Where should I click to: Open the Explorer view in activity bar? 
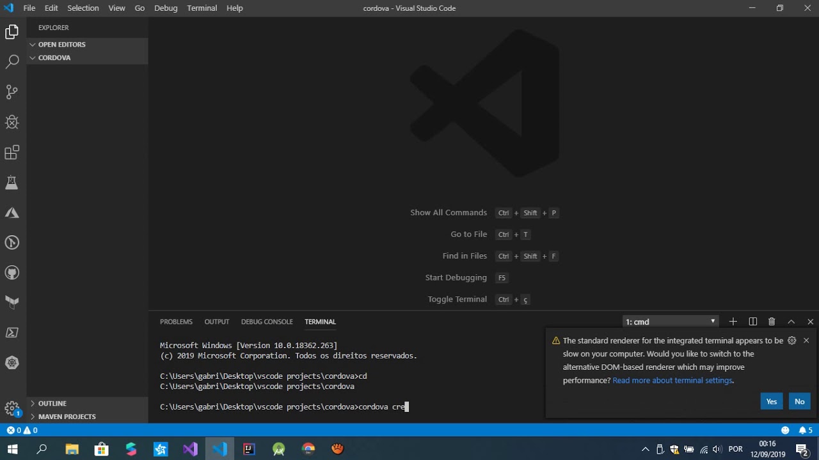[12, 32]
